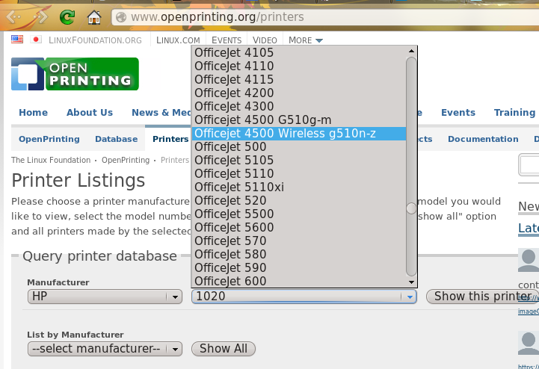
Task: Open the select manufacturer dropdown
Action: point(105,349)
